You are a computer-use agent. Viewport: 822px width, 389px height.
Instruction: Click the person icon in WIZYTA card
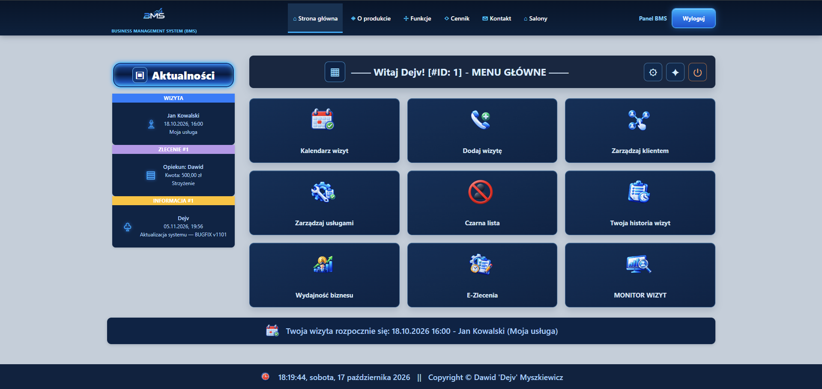click(x=151, y=124)
